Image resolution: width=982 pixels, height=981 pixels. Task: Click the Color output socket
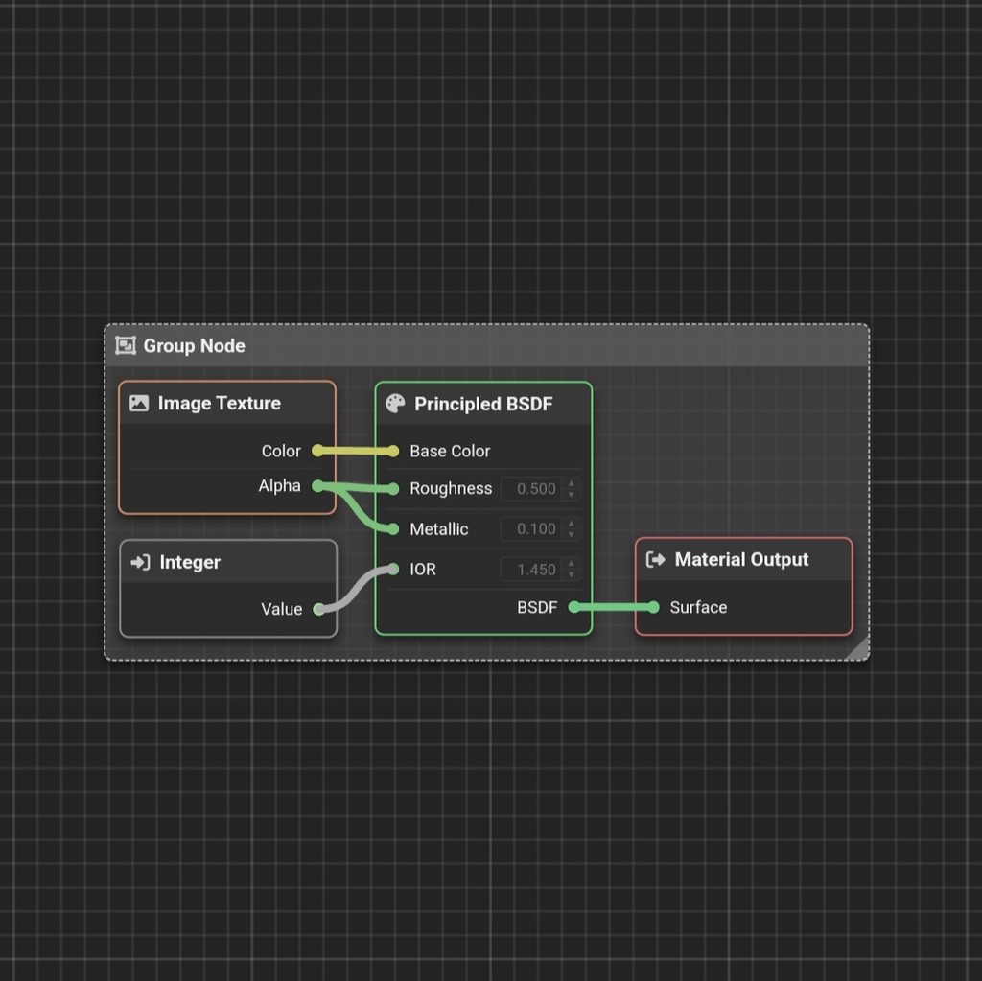click(x=317, y=451)
